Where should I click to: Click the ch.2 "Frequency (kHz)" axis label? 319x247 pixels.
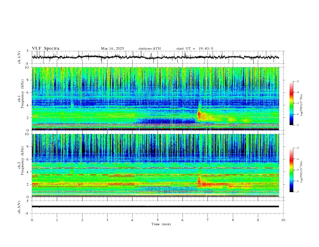point(23,160)
